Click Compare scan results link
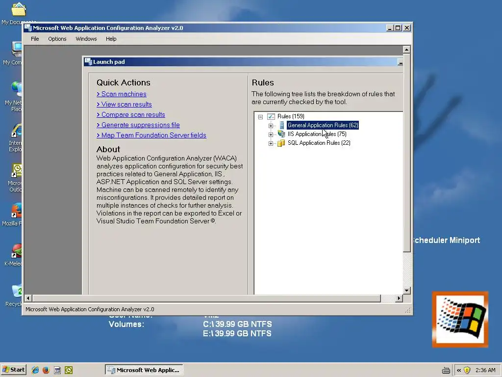Image resolution: width=502 pixels, height=377 pixels. pos(130,114)
